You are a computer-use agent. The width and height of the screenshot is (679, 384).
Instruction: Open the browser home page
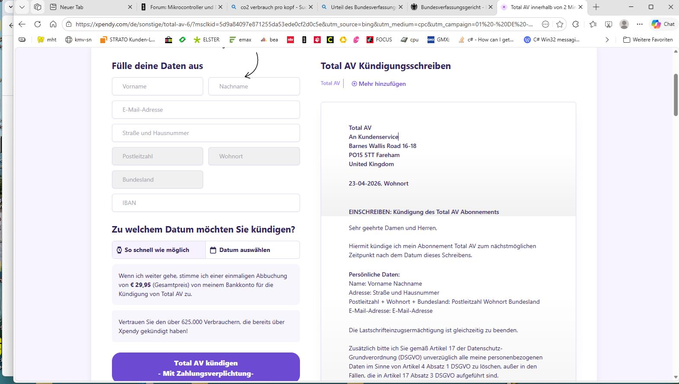[x=53, y=24]
